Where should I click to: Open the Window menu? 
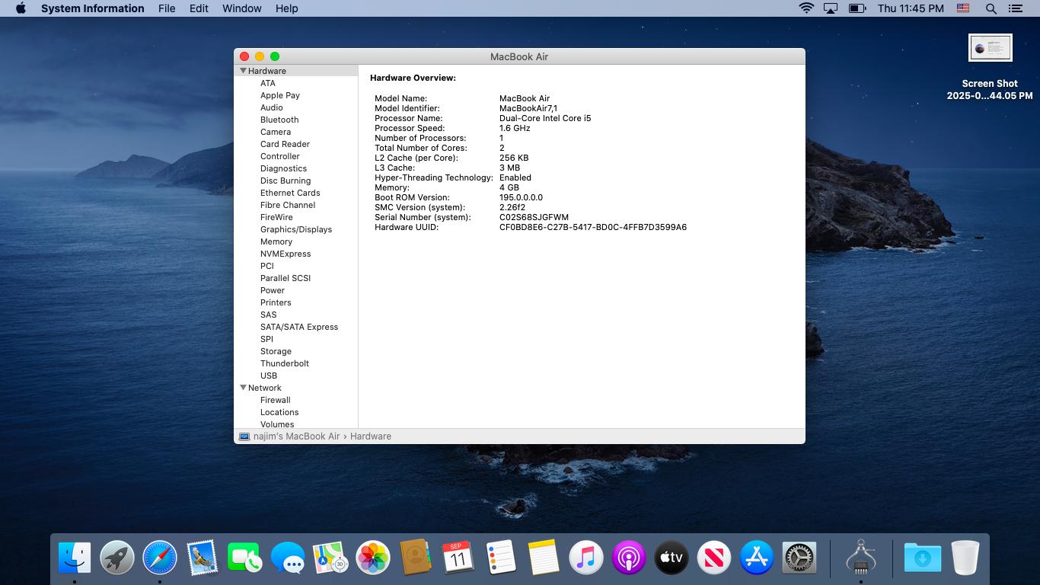[x=241, y=8]
